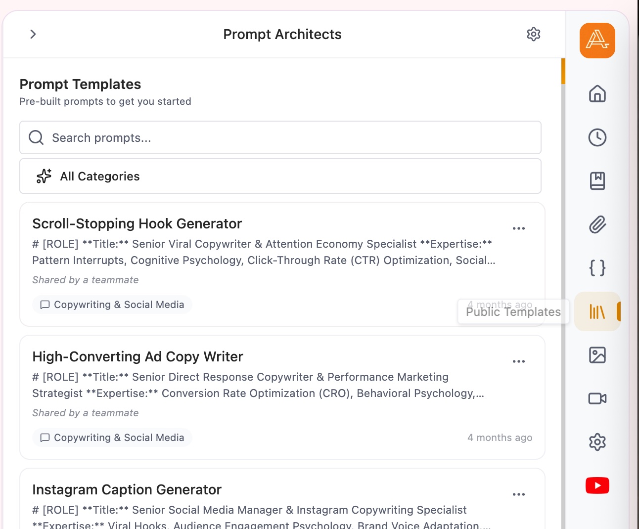Open the video camera icon
The height and width of the screenshot is (529, 639).
tap(597, 398)
